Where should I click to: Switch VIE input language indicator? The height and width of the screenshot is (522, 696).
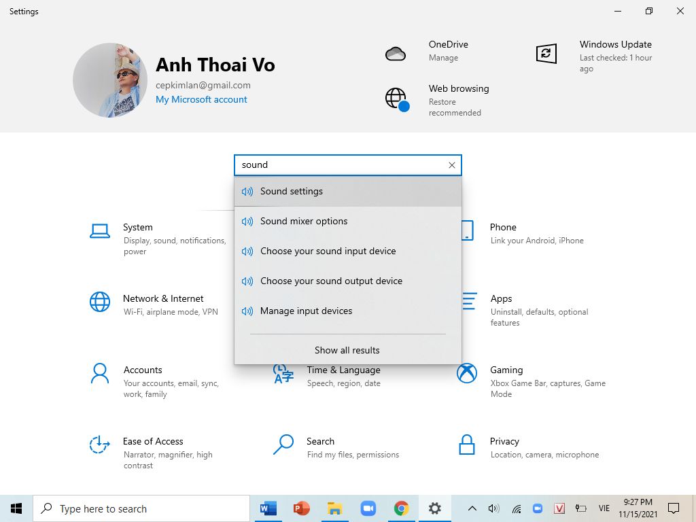click(x=604, y=508)
